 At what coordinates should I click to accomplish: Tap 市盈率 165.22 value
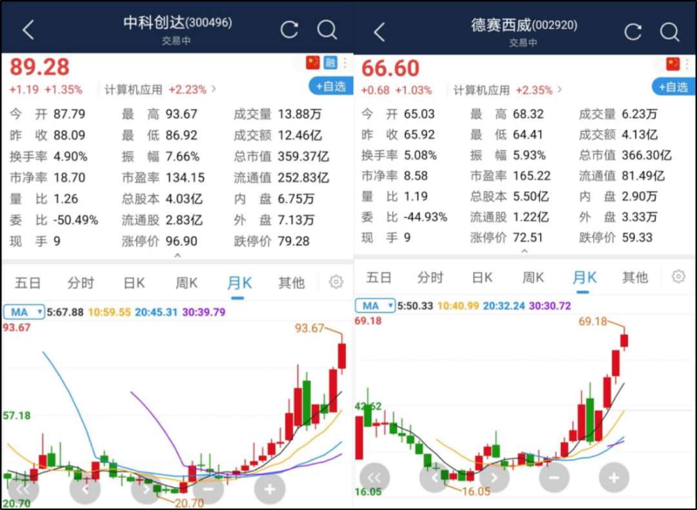coord(532,176)
